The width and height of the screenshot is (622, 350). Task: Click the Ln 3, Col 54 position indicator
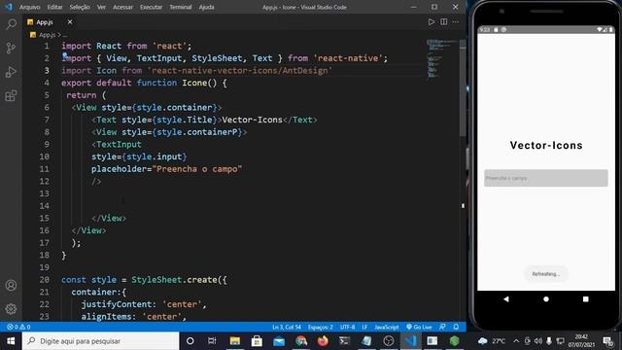click(x=287, y=327)
